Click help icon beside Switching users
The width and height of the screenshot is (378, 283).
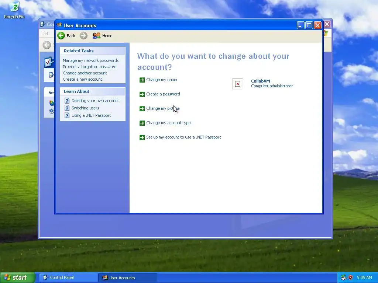point(67,108)
